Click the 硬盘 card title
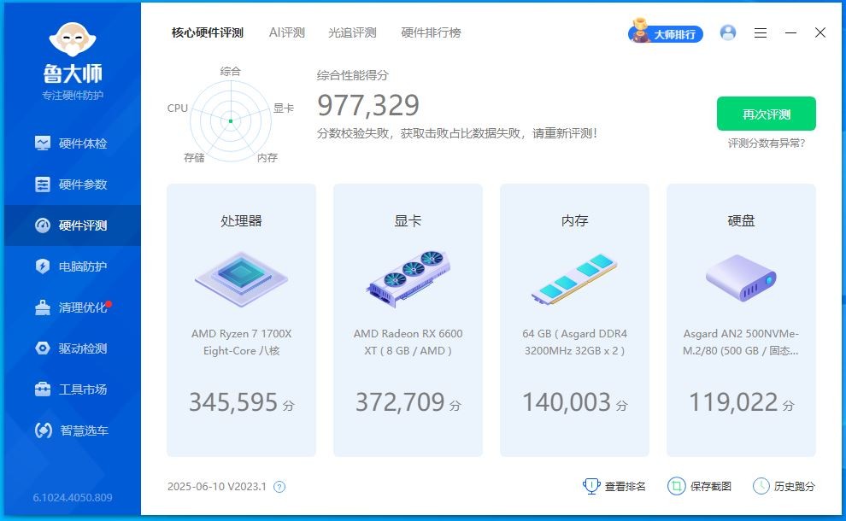Viewport: 846px width, 521px height. point(742,220)
